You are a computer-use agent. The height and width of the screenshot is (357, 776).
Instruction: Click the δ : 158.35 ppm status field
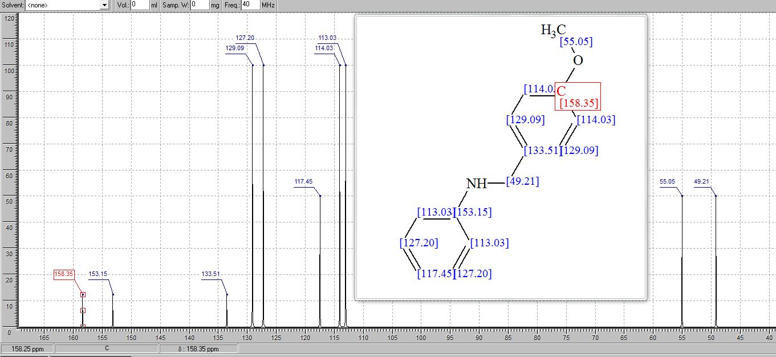coord(198,348)
